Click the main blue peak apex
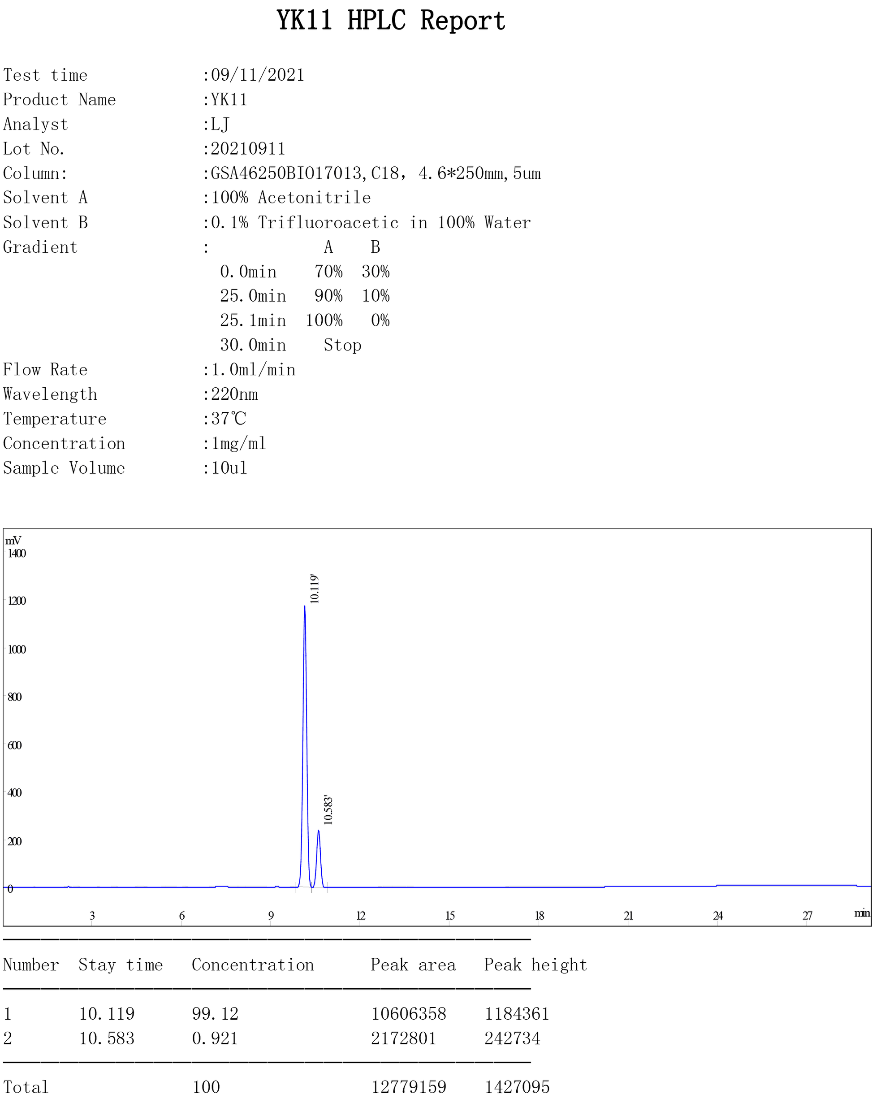872x1099 pixels. (x=305, y=606)
